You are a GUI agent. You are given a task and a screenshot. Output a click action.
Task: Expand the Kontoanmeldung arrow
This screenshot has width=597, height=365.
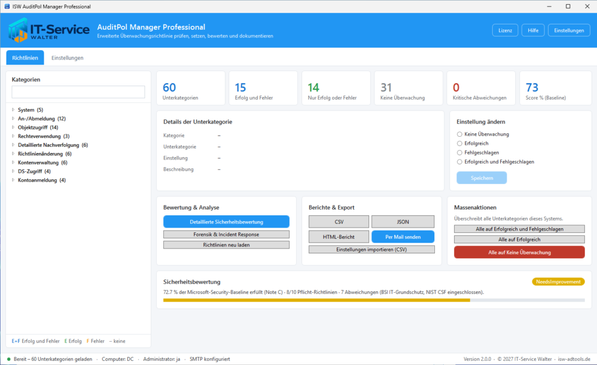[13, 180]
